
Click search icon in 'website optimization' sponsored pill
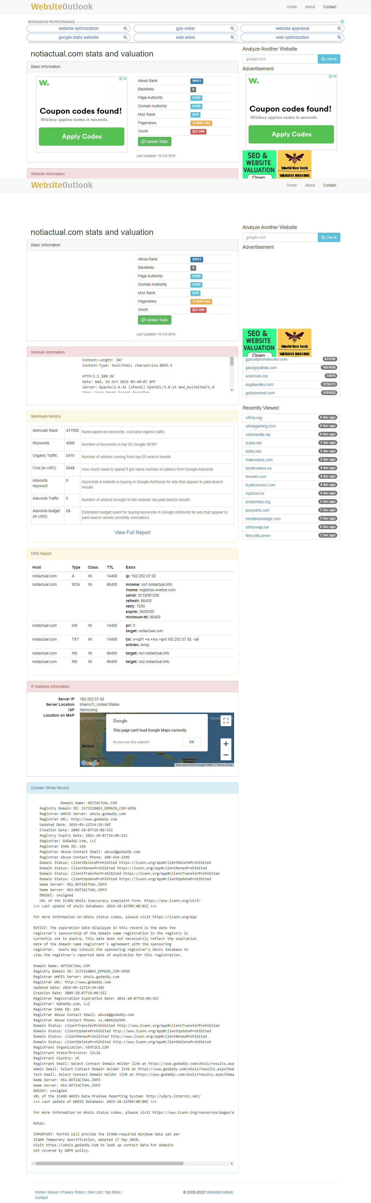[125, 29]
